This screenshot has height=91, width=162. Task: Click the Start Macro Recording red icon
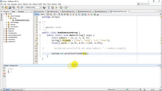click(89, 14)
